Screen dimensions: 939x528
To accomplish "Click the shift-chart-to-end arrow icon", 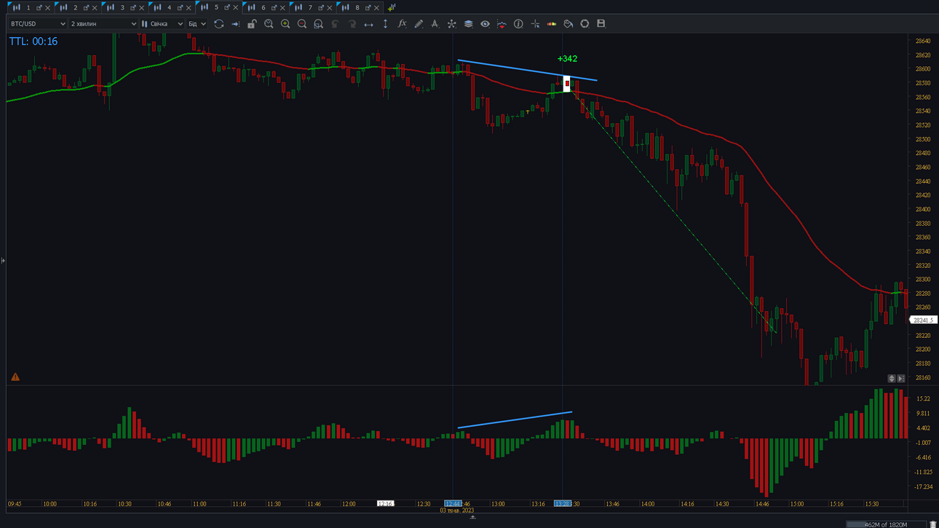I will (235, 24).
